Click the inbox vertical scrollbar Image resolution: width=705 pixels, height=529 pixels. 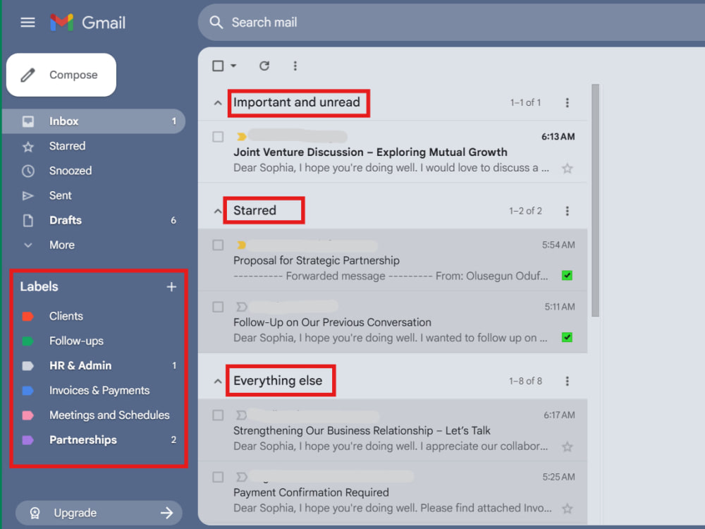(x=595, y=200)
